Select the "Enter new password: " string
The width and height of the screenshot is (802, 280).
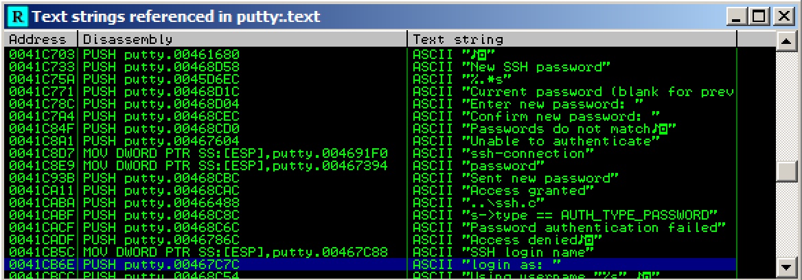tap(553, 104)
